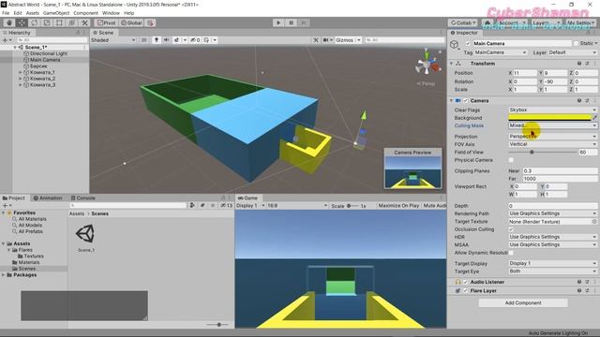Viewport: 600px width, 337px height.
Task: Toggle scene grid visibility icon
Action: (206, 40)
